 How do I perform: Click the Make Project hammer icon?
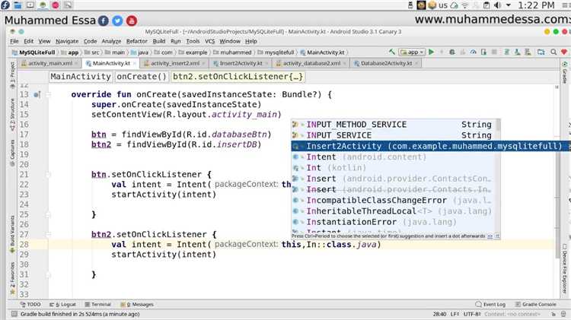click(392, 52)
